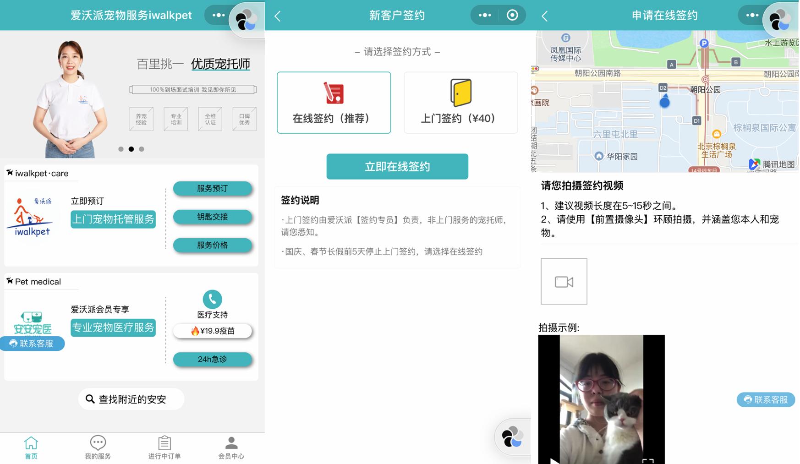
Task: Select the 上门签约（¥40） option
Action: click(x=460, y=103)
